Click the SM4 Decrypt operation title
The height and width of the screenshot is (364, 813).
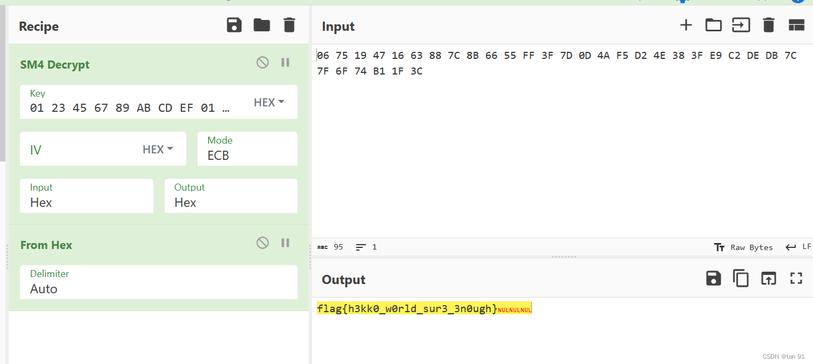coord(55,65)
